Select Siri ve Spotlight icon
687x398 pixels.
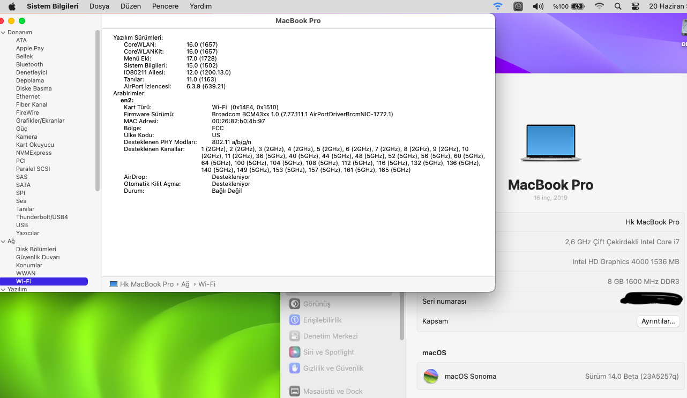pos(294,352)
